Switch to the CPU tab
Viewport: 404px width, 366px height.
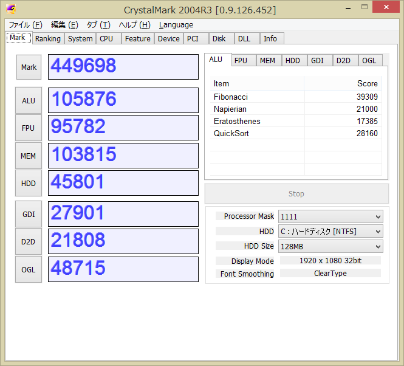[x=109, y=38]
